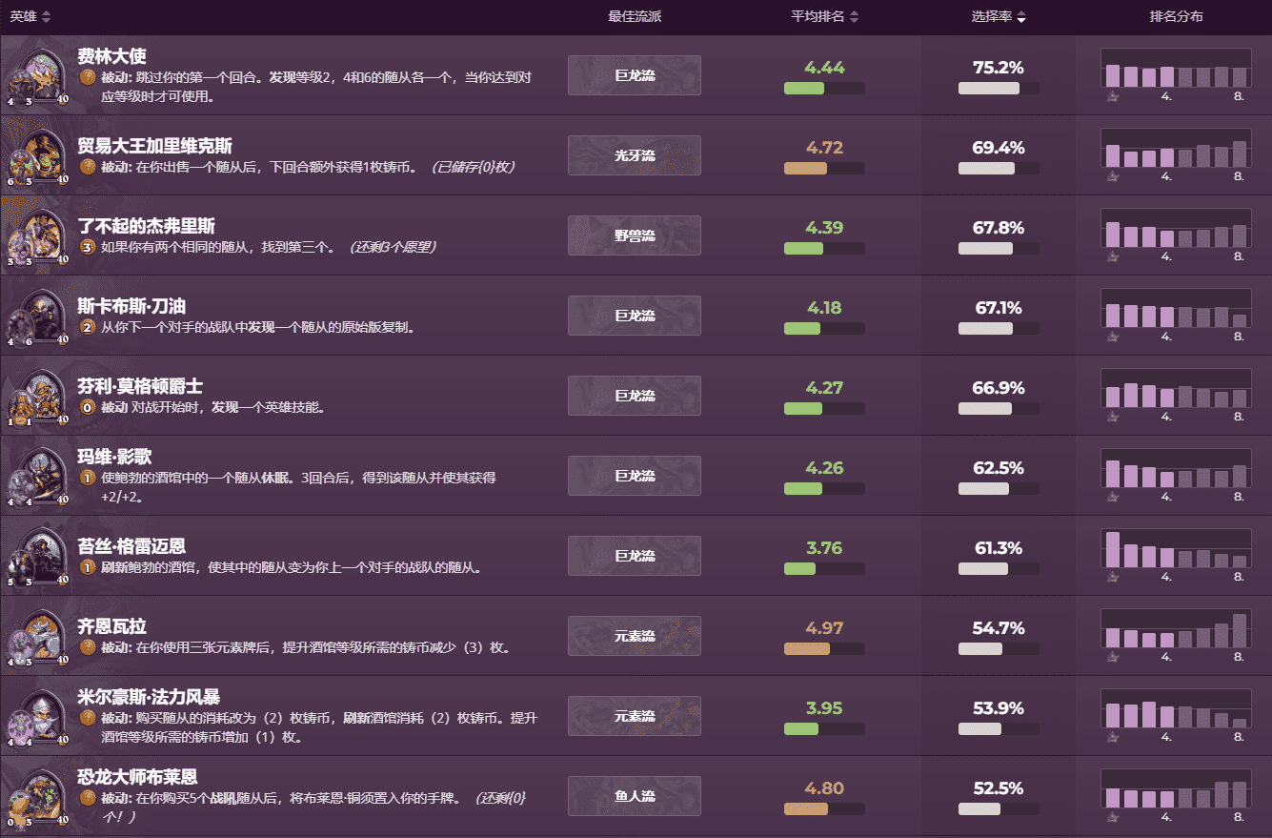Image resolution: width=1272 pixels, height=838 pixels.
Task: Open 费林大使 hero portrait
Action: click(37, 74)
